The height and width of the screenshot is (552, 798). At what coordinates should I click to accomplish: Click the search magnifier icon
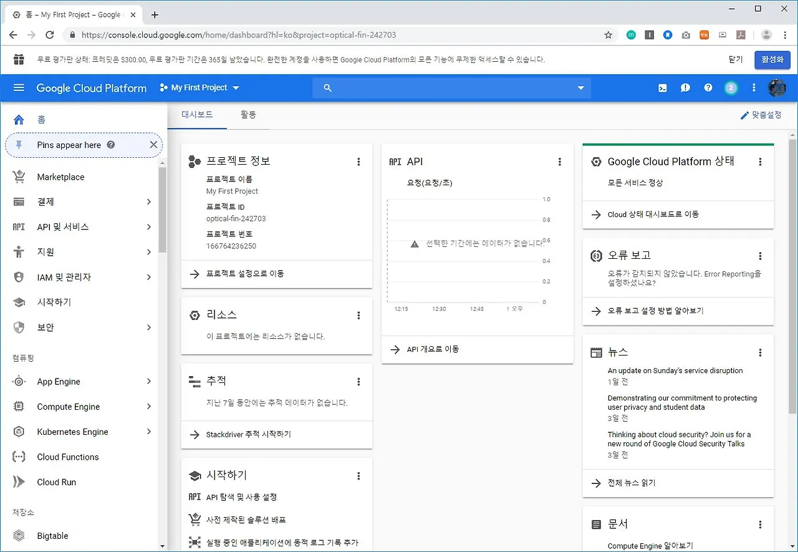point(327,88)
